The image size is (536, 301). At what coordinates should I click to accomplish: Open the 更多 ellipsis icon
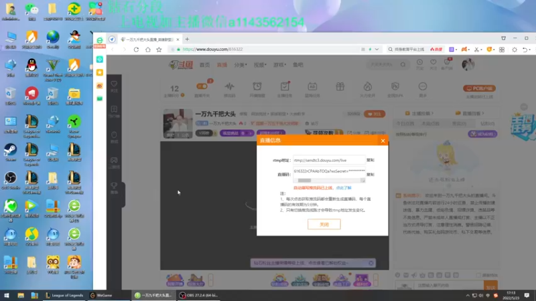[423, 87]
